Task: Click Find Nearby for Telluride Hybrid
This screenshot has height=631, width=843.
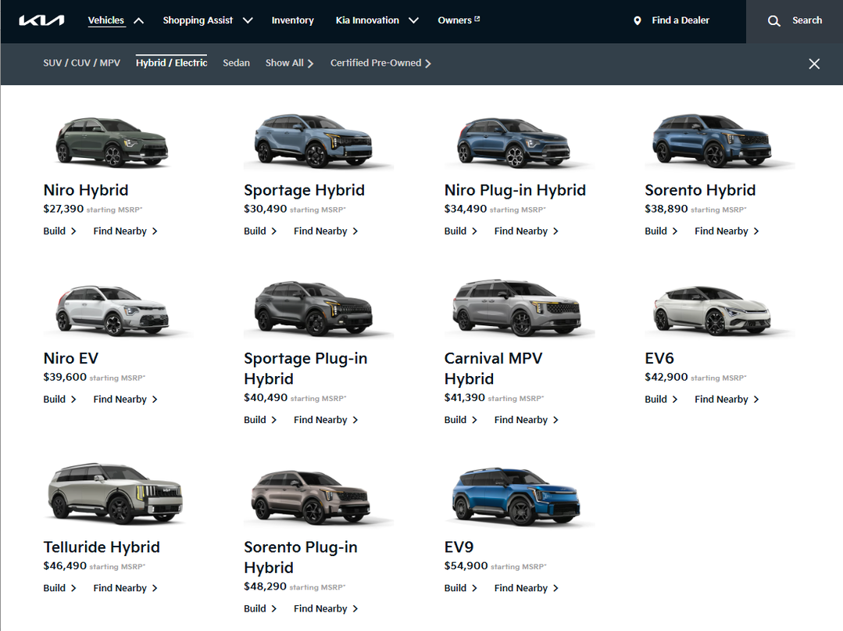Action: click(x=125, y=588)
